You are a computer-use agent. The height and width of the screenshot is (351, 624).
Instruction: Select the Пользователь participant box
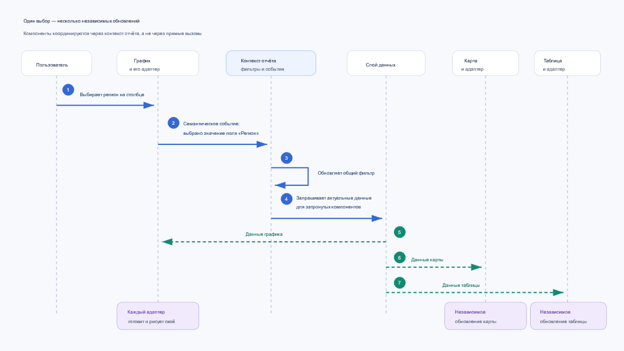pyautogui.click(x=56, y=63)
